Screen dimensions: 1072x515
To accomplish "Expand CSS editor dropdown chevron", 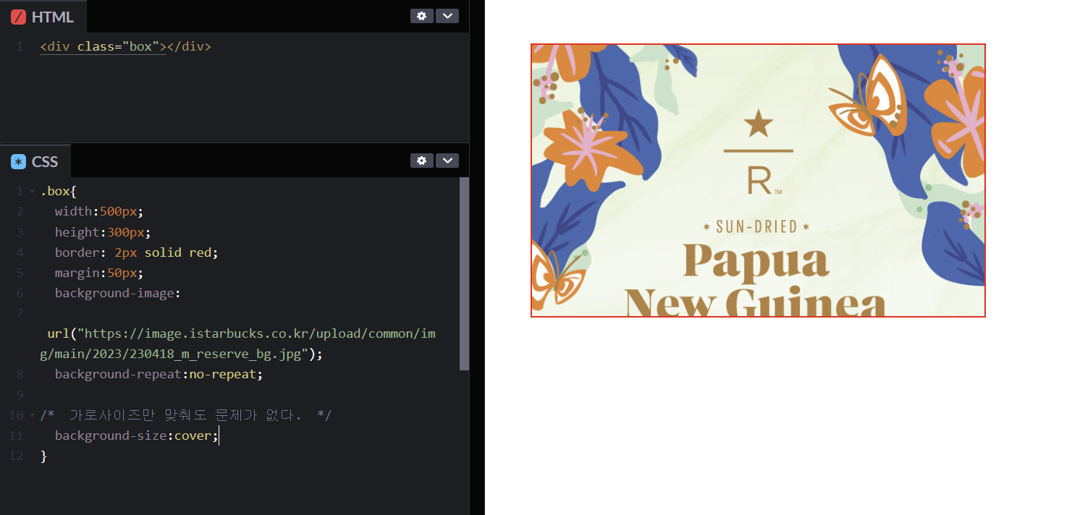I will (447, 161).
